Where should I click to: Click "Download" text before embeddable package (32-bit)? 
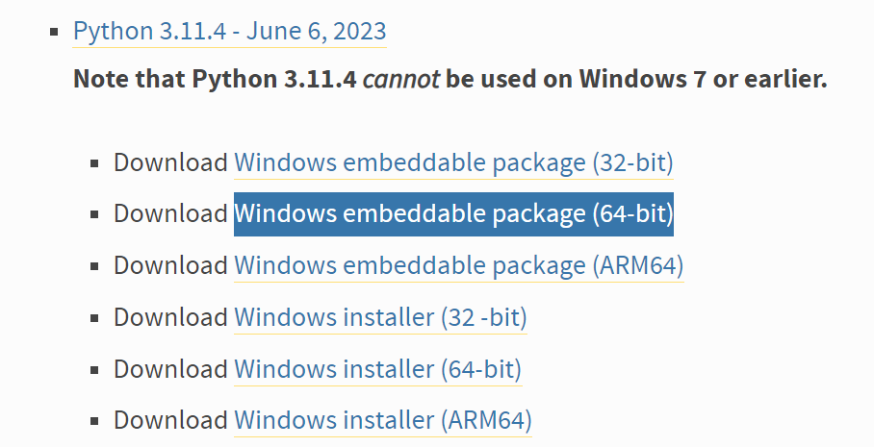[x=170, y=162]
